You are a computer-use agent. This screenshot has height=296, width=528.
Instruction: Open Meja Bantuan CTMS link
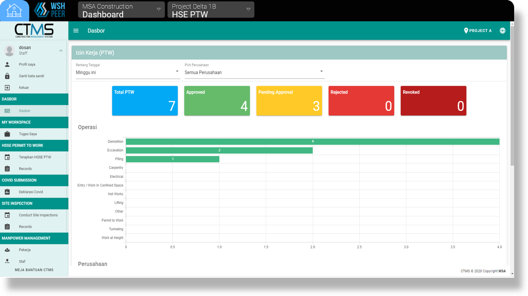click(34, 270)
